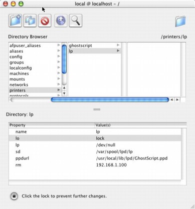
Task: Click the vertical scrollbar down arrow
Action: [64, 93]
